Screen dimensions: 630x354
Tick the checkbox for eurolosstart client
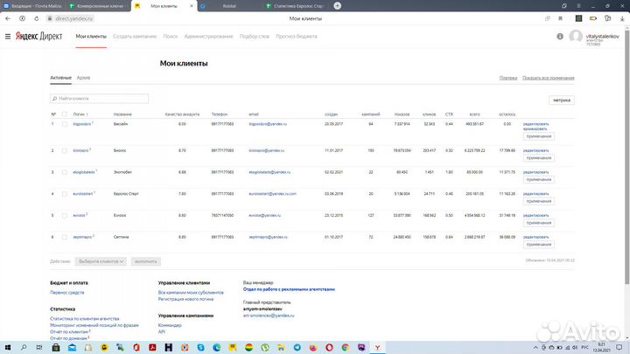pyautogui.click(x=65, y=192)
